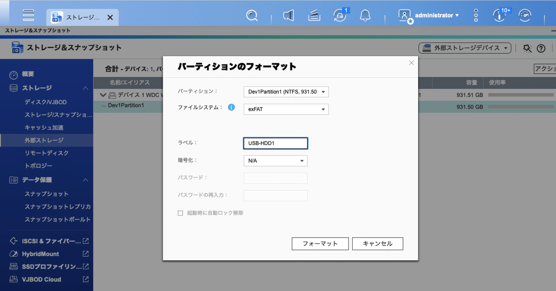
Task: Open the three-dot more options menu
Action: [x=476, y=15]
